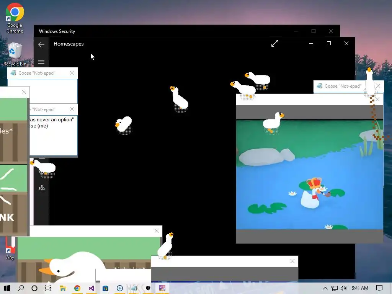
Task: Open the volume control in system tray
Action: 343,288
